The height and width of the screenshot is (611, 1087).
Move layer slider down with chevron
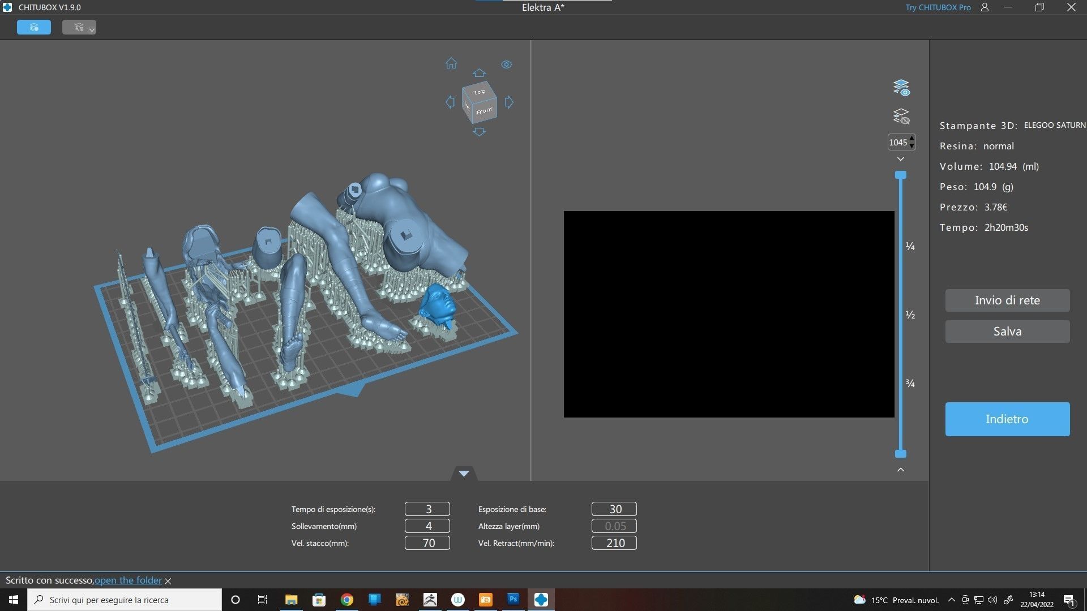coord(900,159)
